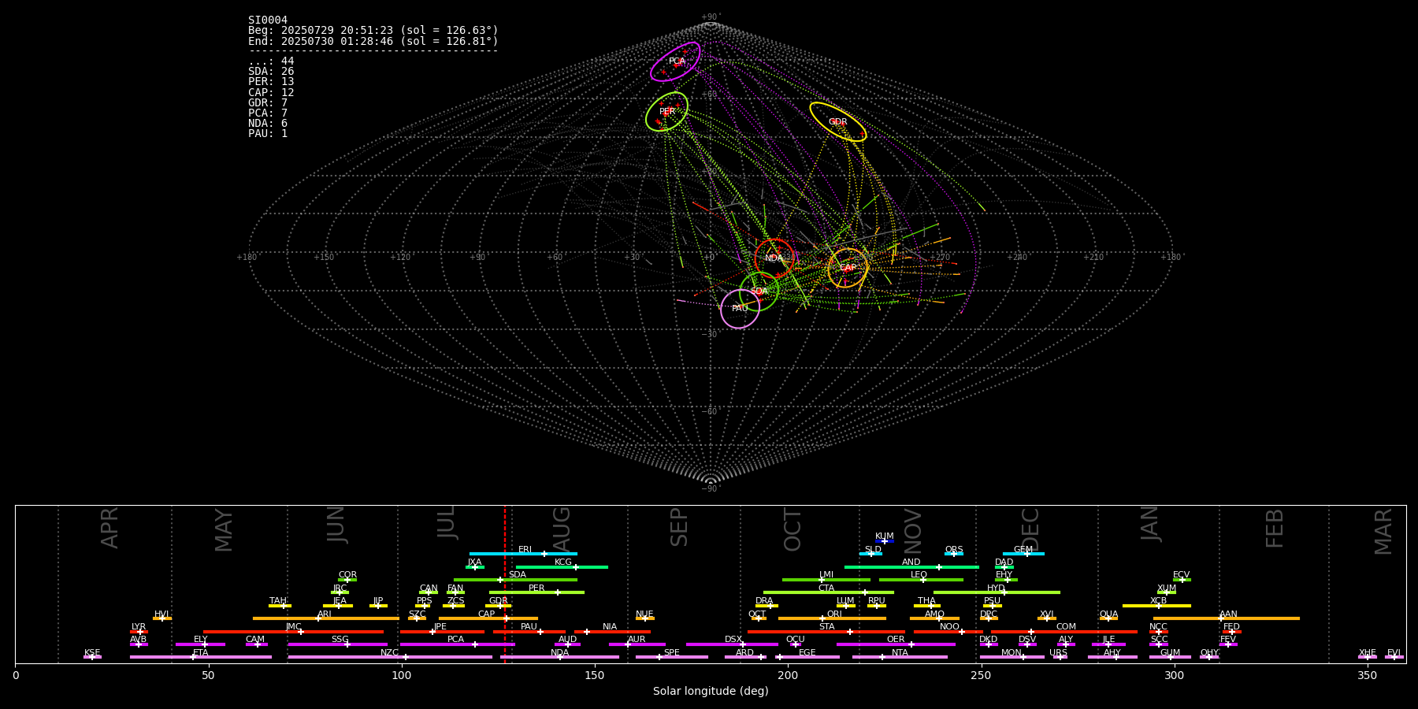Click the AAN shower bar in timeline
Image resolution: width=1418 pixels, height=709 pixels.
click(x=1227, y=618)
